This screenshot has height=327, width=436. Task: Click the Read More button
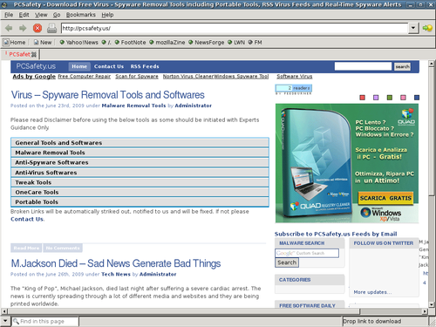[26, 248]
